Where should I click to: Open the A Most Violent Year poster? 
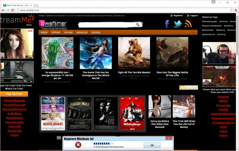(x=106, y=114)
